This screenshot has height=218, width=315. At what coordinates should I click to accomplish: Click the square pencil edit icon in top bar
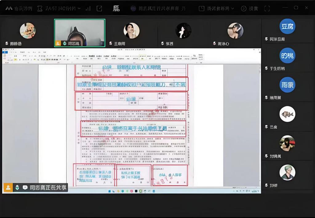point(99,8)
